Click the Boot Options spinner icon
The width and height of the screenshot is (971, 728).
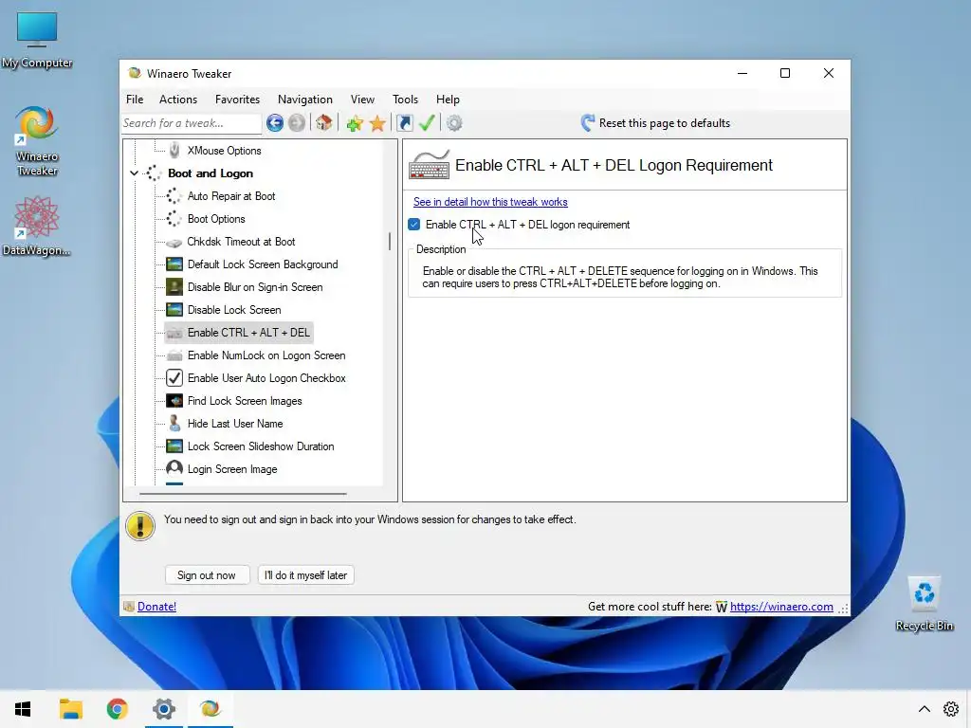click(174, 219)
